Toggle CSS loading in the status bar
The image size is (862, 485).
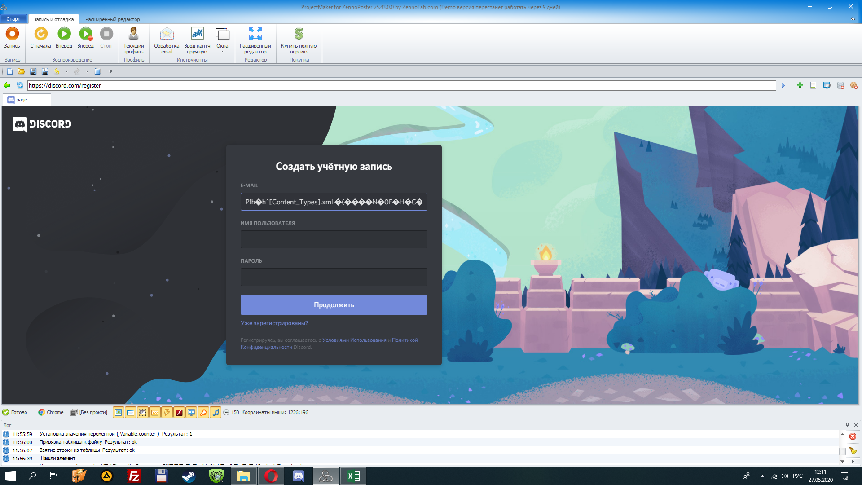tap(154, 412)
